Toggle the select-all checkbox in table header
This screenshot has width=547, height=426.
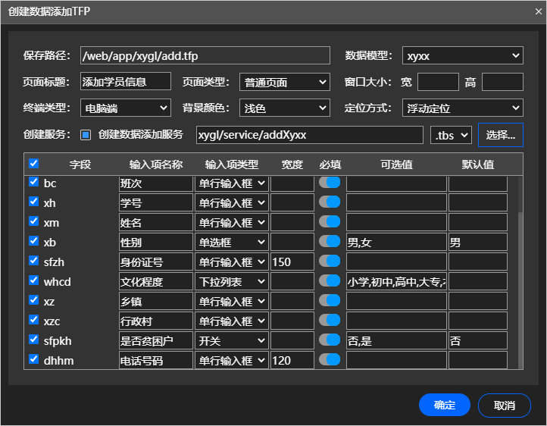point(33,164)
